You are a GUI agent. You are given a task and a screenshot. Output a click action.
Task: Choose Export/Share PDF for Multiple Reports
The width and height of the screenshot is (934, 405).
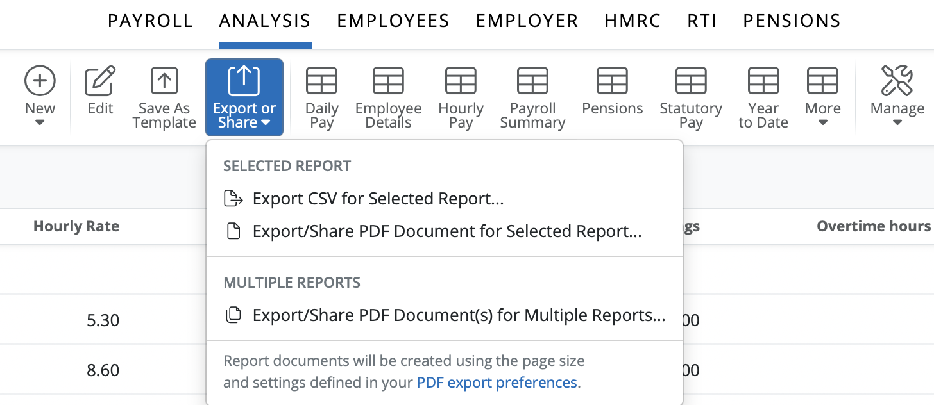(x=459, y=315)
